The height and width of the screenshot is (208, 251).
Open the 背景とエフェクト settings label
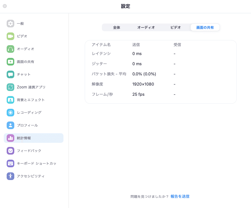click(31, 100)
